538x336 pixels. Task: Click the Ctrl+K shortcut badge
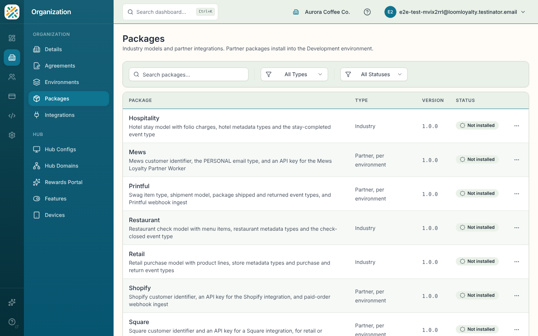point(205,12)
